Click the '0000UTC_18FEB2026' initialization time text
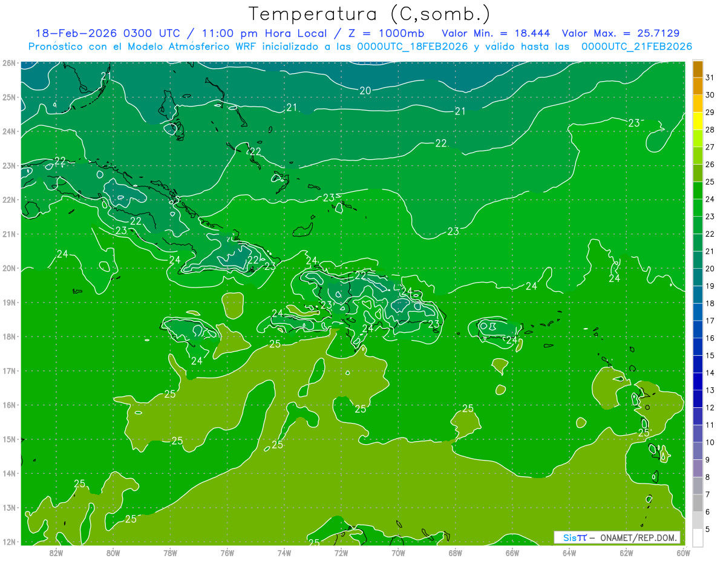Screen dimensions: 726x561 point(413,47)
